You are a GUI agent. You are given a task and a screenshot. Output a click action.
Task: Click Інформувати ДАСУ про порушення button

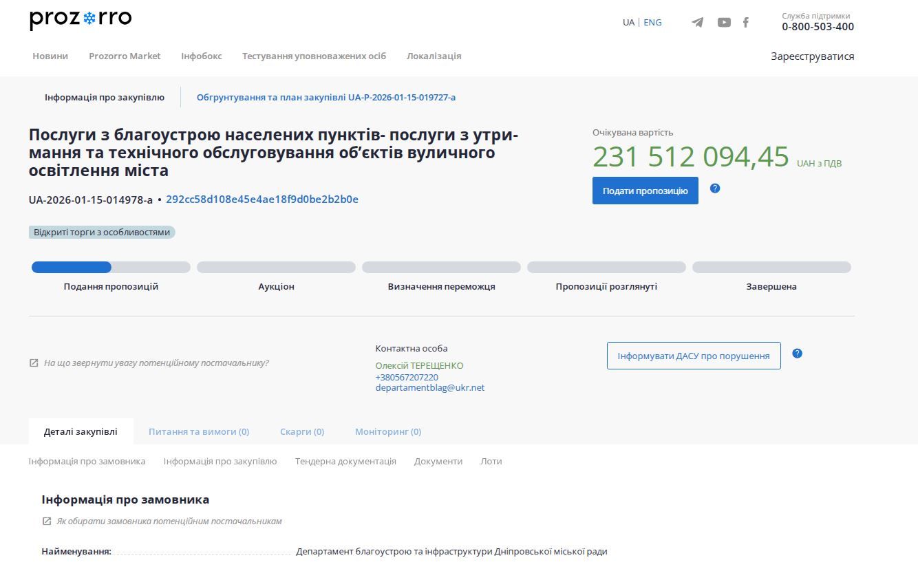coord(693,356)
